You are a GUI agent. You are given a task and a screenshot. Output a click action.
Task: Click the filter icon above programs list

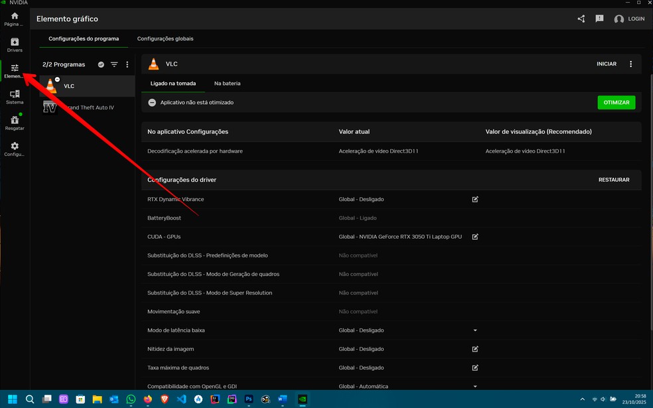[114, 65]
